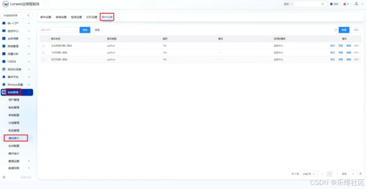Collapse sidebar using bottom-left menu icon
Screen dimensions: 366x189
(x=4, y=177)
